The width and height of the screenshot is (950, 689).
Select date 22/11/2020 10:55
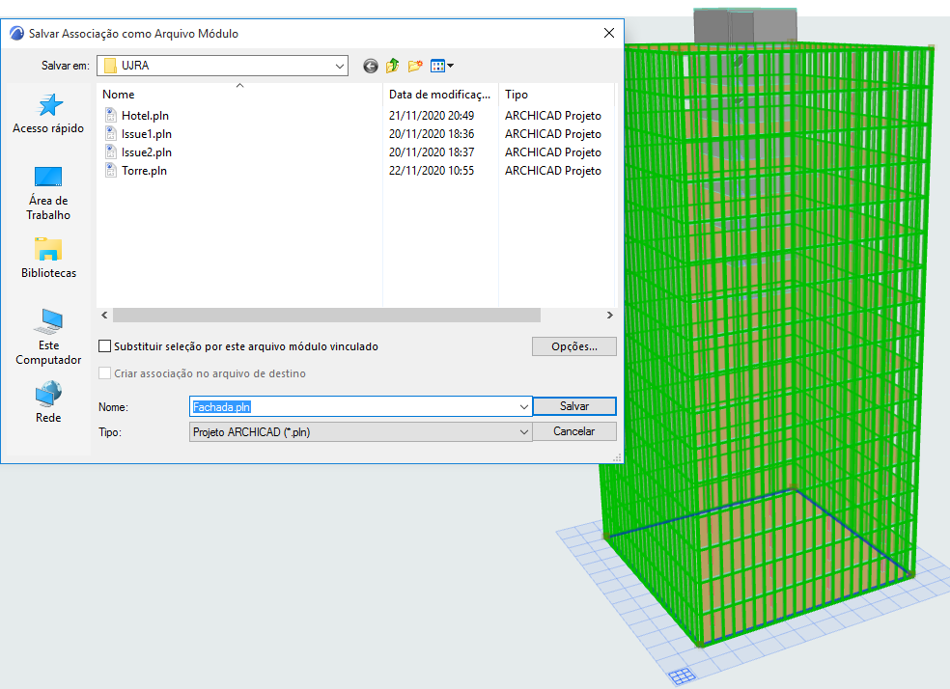(432, 170)
